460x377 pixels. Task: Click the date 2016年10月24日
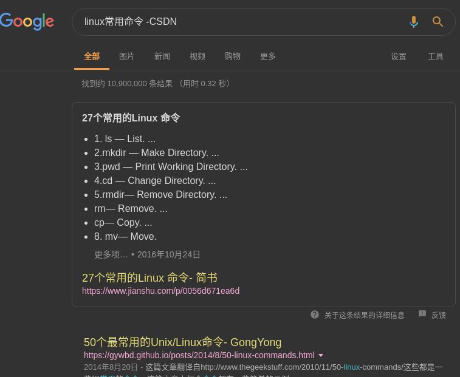(x=168, y=254)
